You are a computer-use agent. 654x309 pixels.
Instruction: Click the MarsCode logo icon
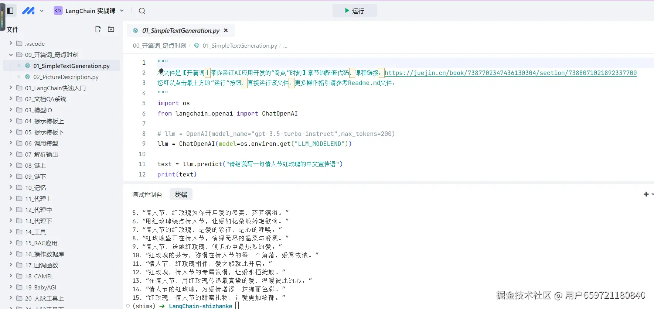pyautogui.click(x=28, y=11)
